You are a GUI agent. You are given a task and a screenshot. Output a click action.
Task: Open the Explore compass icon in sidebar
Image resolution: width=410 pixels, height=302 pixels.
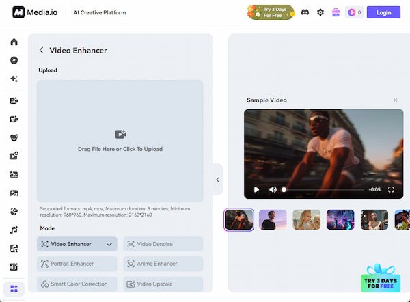point(14,60)
